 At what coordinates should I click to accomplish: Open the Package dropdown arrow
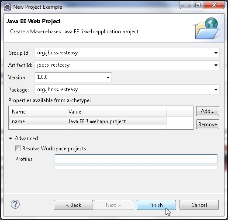click(216, 89)
